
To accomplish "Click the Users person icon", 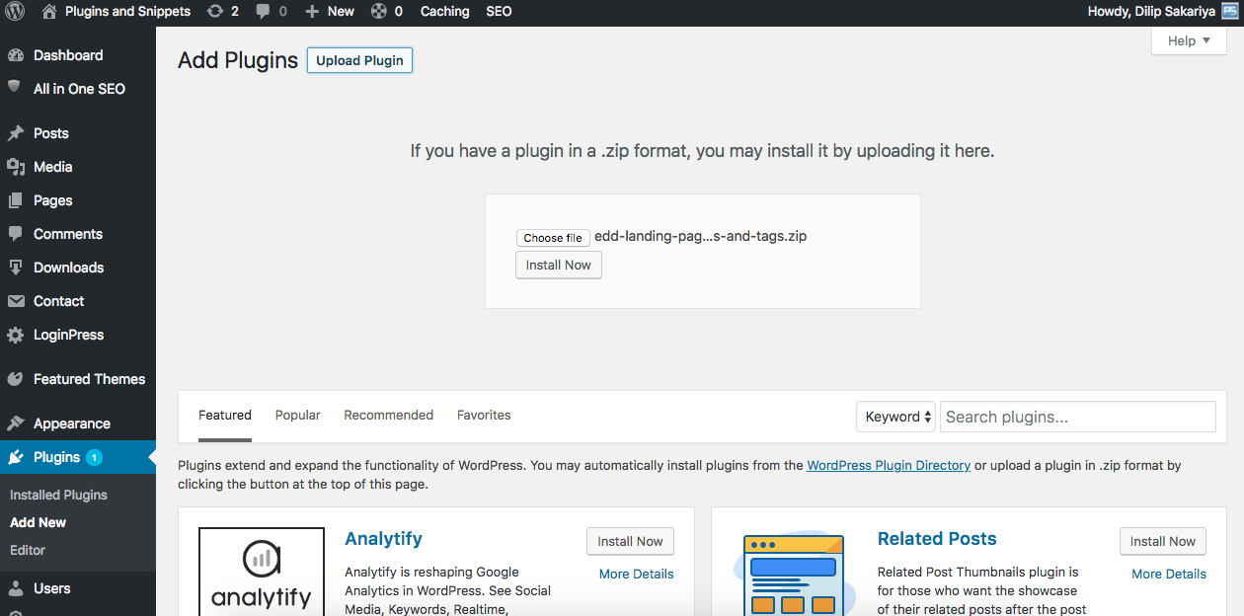I will (15, 588).
